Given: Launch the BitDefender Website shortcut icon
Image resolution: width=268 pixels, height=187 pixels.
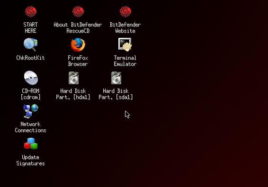Looking at the screenshot, I should coord(125,12).
